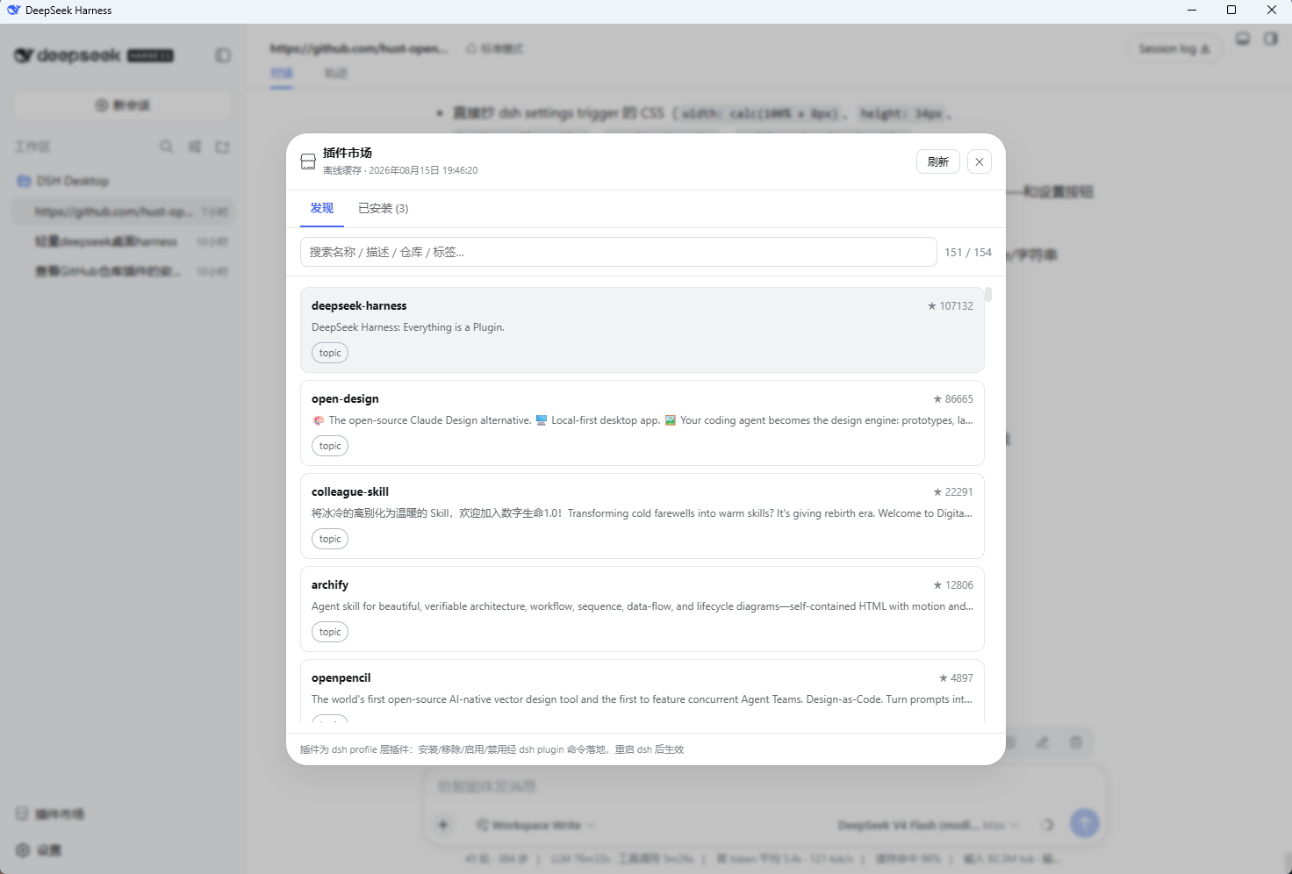Click the openpencil description starting 'The world's first'
The height and width of the screenshot is (874, 1292).
(642, 699)
